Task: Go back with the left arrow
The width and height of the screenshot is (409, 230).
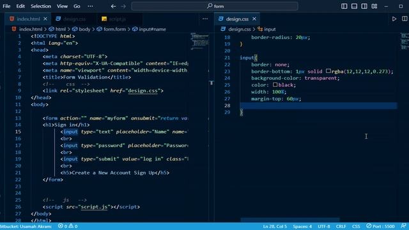Action: 113,6
